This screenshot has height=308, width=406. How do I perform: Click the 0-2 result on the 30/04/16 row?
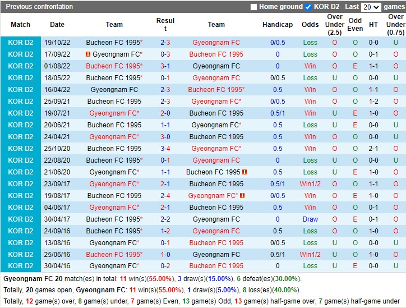pos(165,266)
